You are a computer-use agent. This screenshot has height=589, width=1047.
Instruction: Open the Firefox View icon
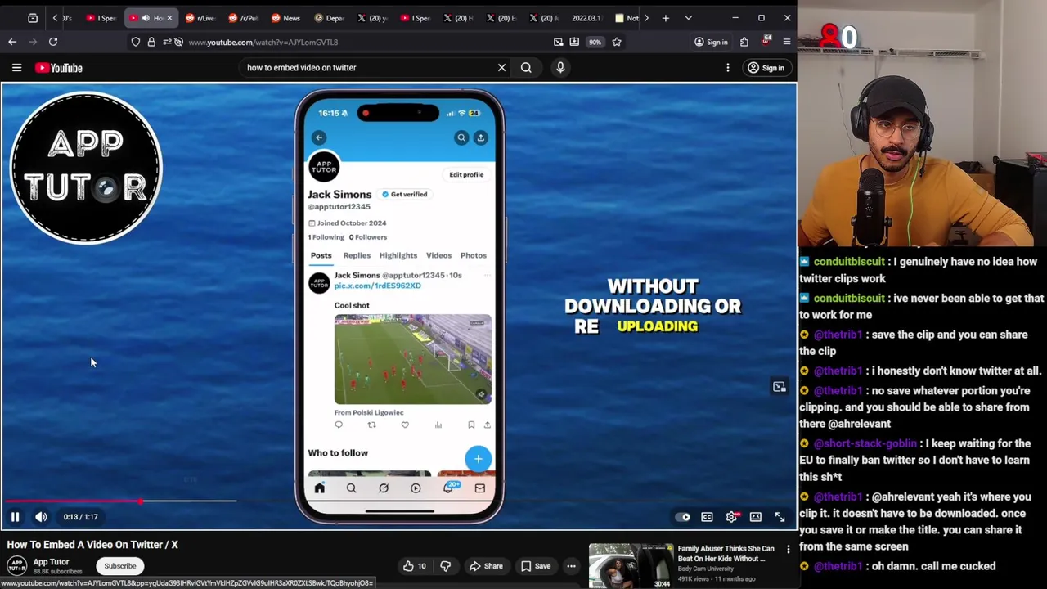point(33,18)
